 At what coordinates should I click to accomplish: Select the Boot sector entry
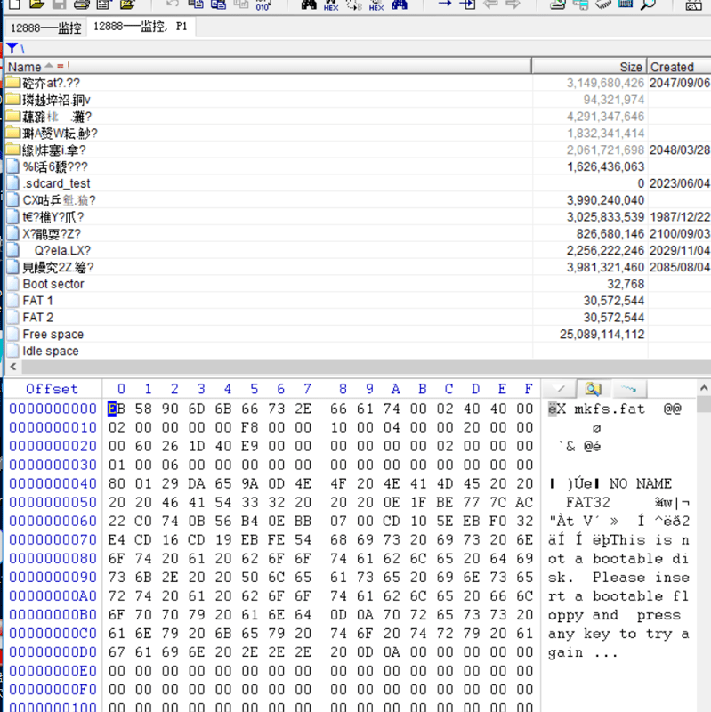click(x=53, y=284)
